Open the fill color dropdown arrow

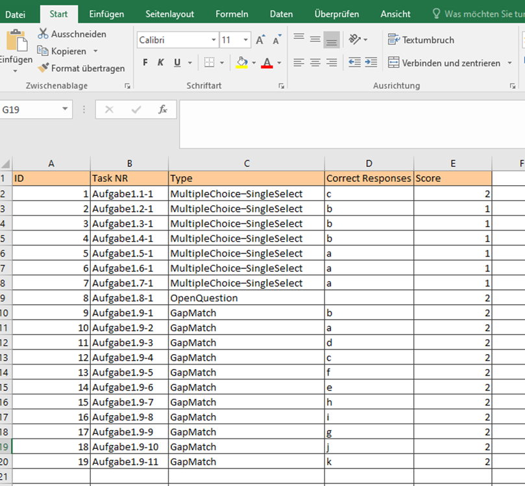(x=253, y=62)
